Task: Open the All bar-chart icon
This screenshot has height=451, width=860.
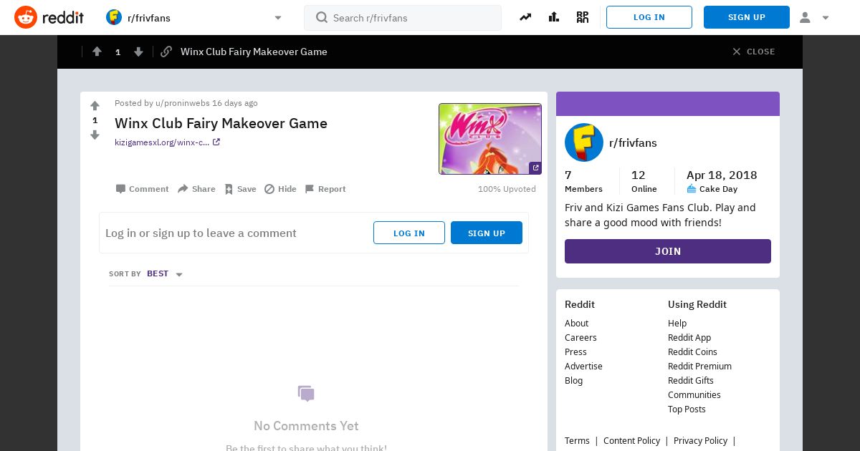Action: (x=554, y=17)
